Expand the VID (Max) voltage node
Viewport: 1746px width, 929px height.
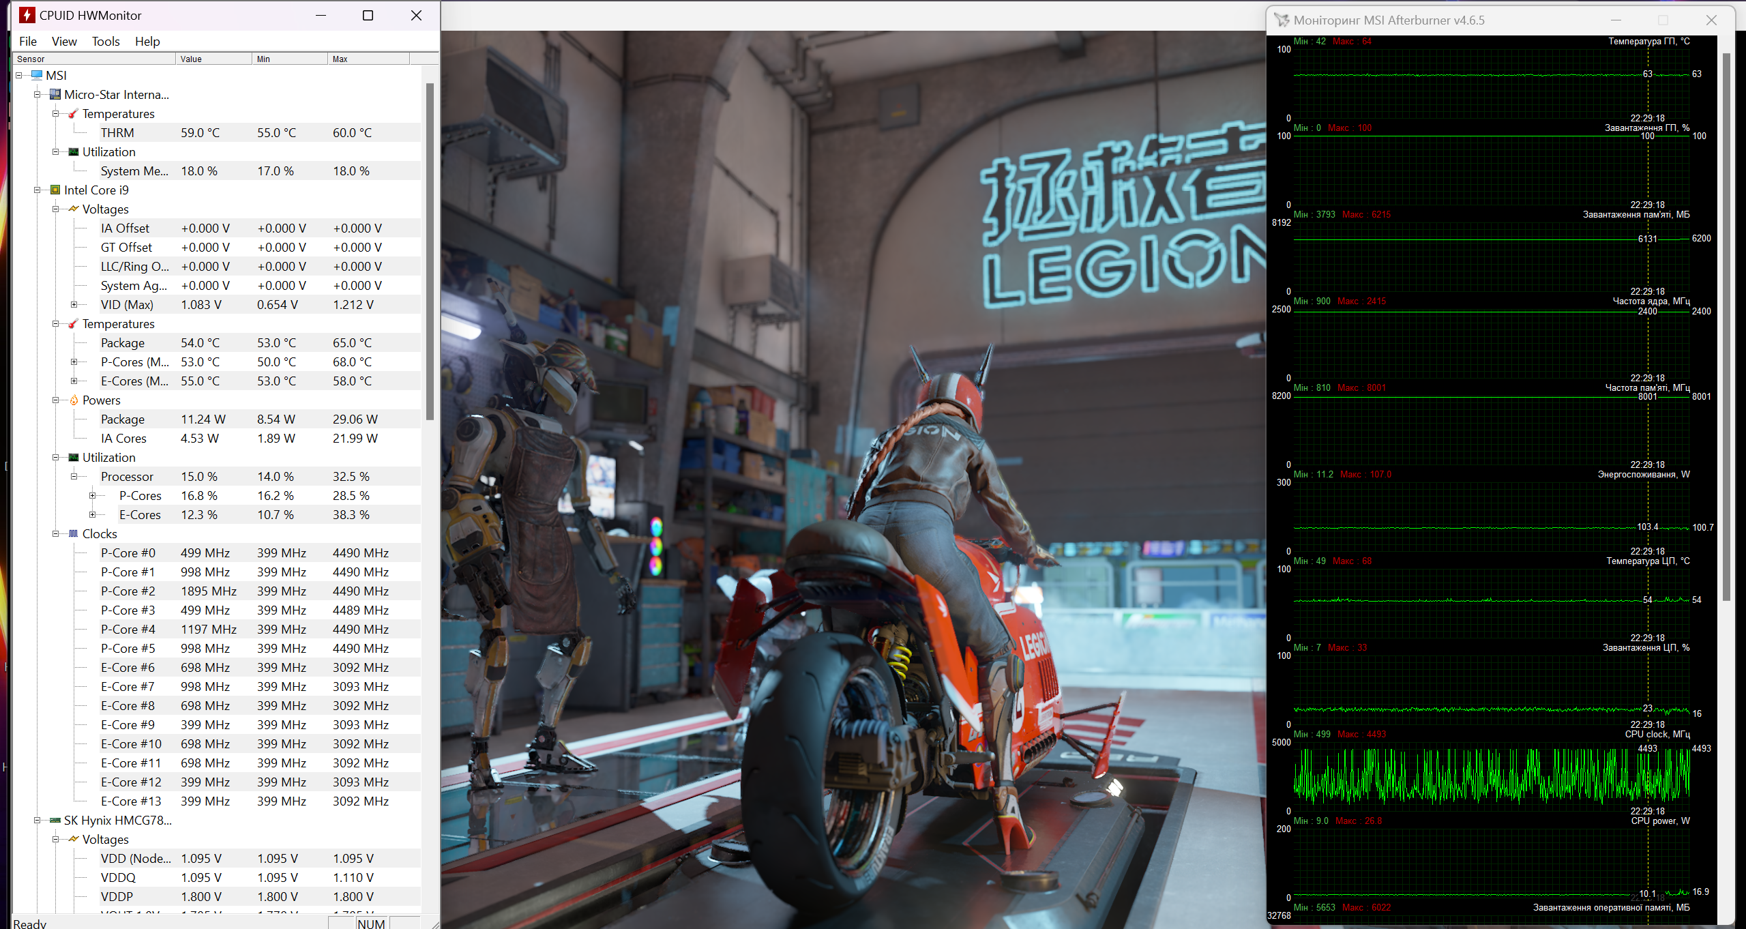(74, 304)
